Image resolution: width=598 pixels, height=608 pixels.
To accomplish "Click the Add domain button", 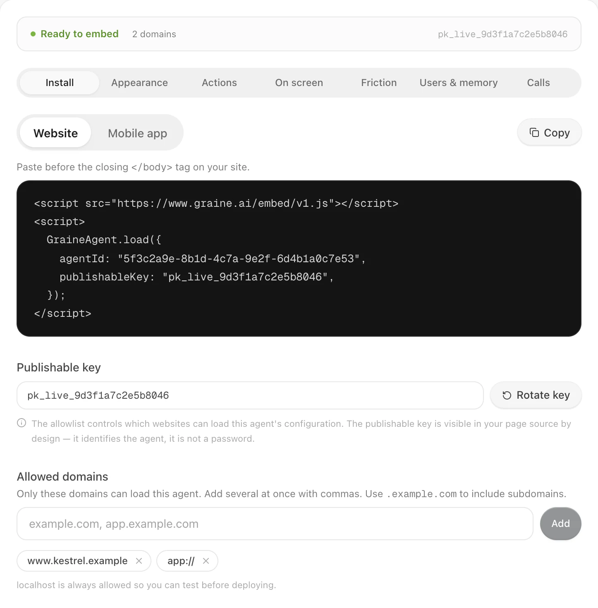I will coord(560,524).
